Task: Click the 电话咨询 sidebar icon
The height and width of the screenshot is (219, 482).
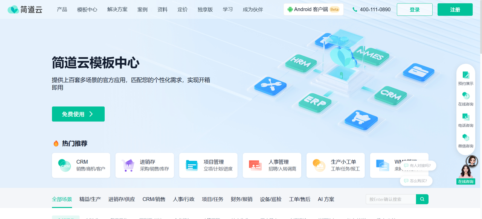Action: pos(466,117)
